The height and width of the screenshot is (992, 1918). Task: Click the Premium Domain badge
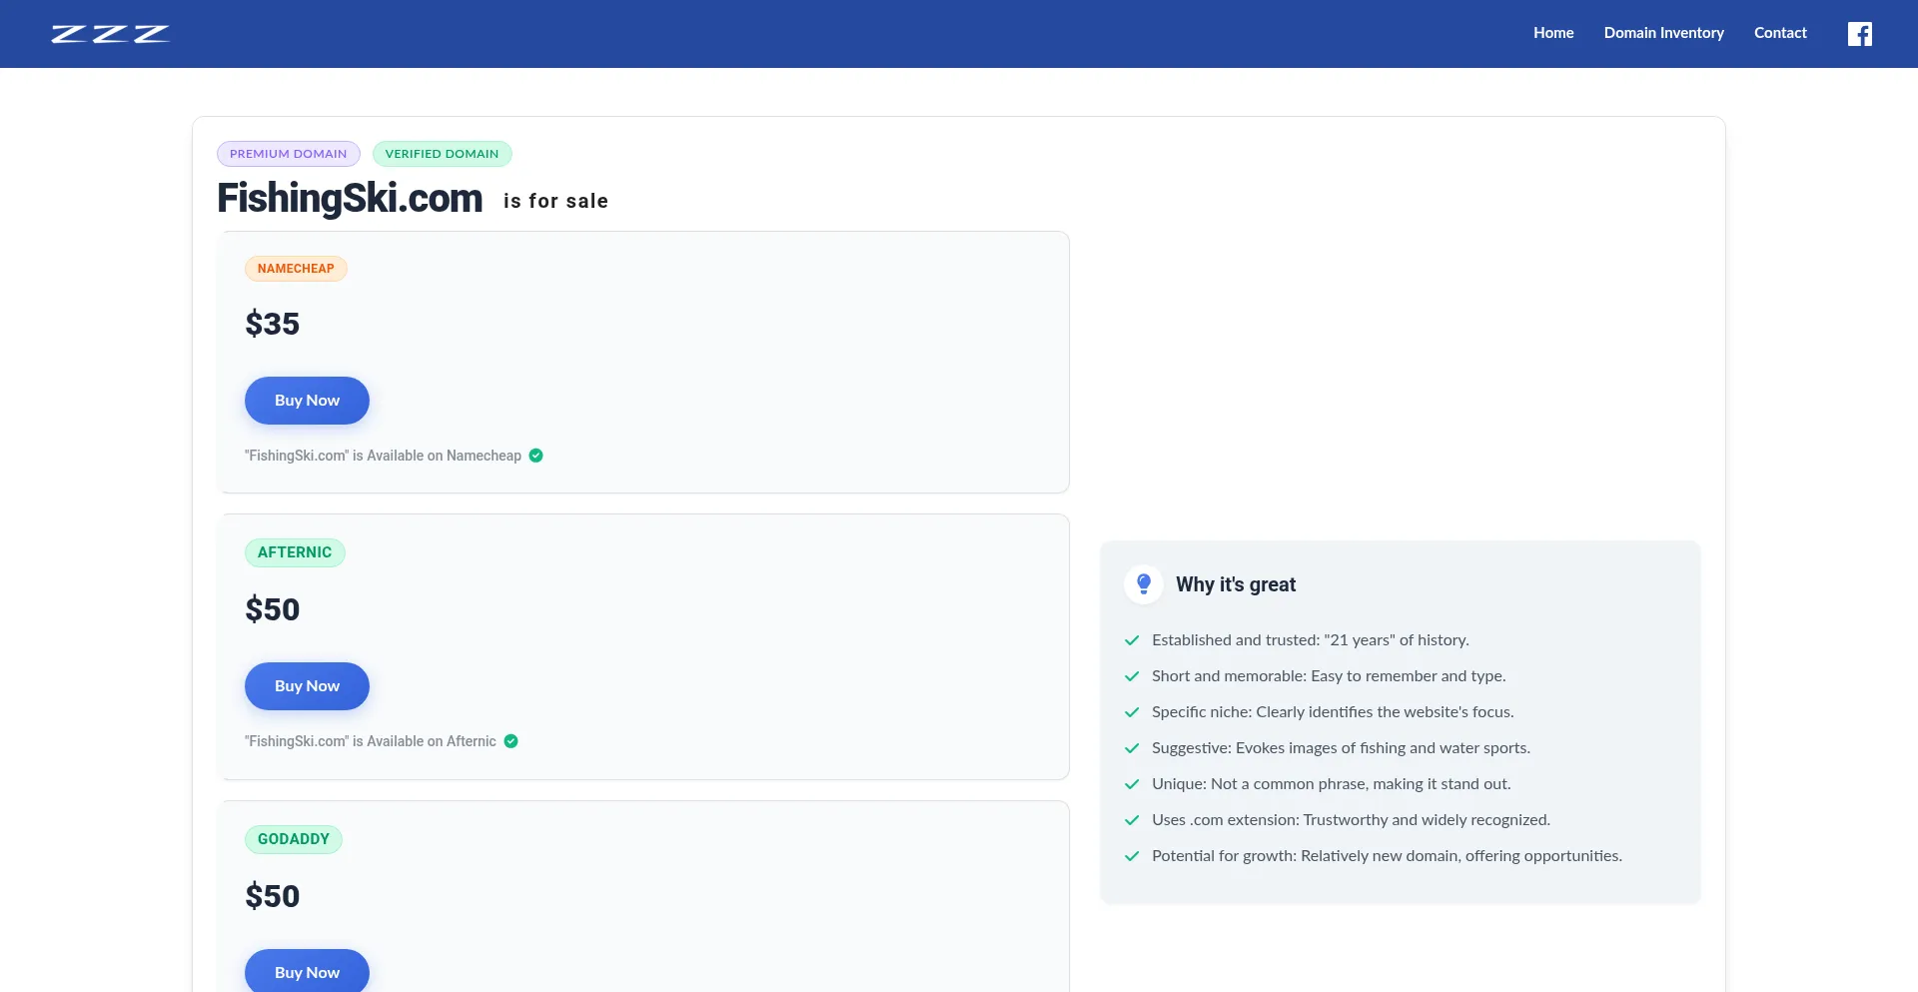[x=289, y=154]
